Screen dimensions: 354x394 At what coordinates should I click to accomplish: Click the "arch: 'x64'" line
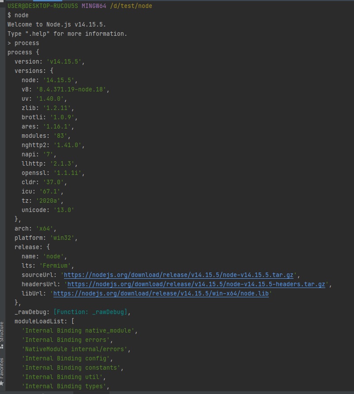(36, 229)
